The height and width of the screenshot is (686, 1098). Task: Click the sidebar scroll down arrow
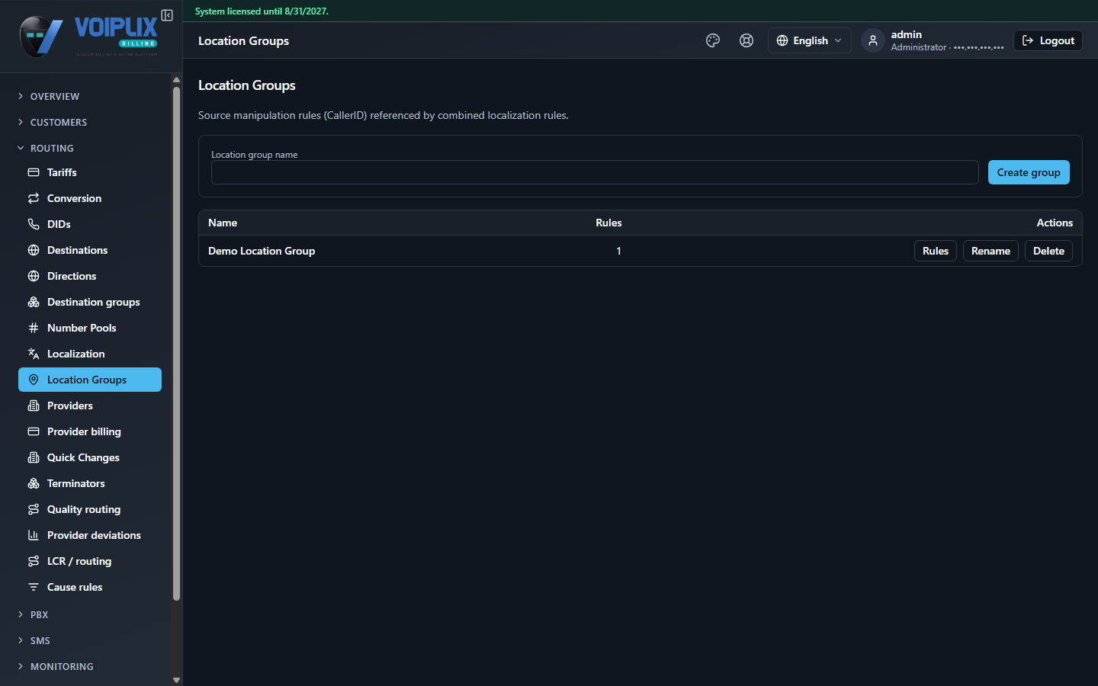pos(176,680)
